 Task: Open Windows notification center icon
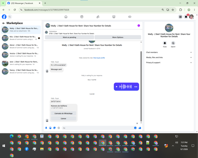pyautogui.click(x=193, y=146)
